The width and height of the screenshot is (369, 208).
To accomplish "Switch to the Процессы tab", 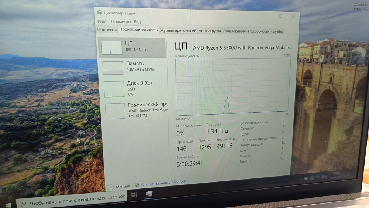I will pyautogui.click(x=107, y=30).
